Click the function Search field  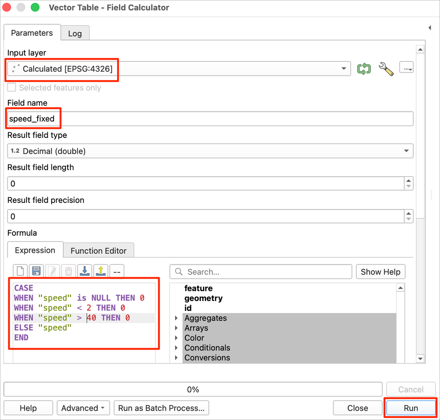coord(265,272)
